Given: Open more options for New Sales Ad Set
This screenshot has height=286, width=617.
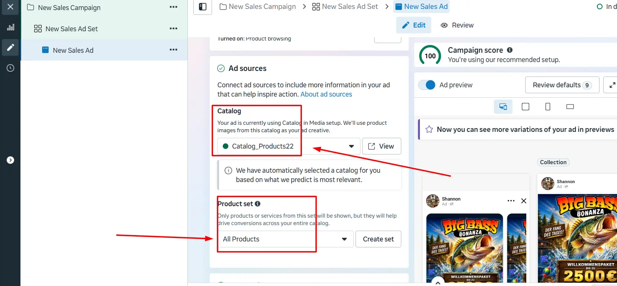Looking at the screenshot, I should (173, 29).
